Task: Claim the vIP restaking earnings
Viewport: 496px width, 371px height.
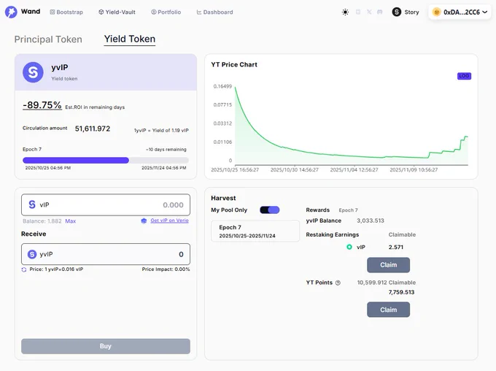Action: coord(389,265)
